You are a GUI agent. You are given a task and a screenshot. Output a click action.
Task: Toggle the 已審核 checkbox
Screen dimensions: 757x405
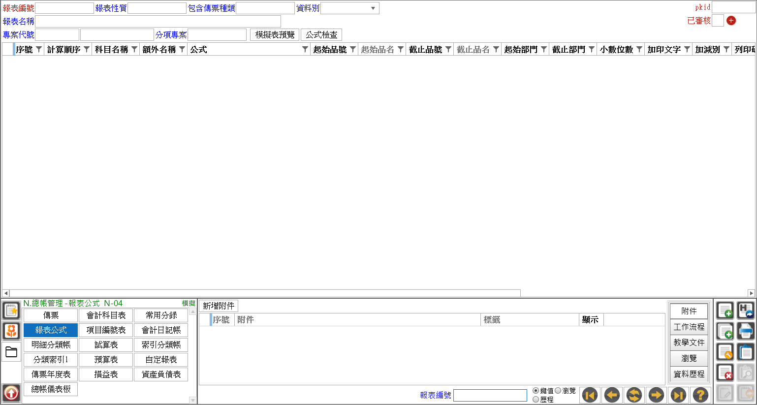[718, 21]
